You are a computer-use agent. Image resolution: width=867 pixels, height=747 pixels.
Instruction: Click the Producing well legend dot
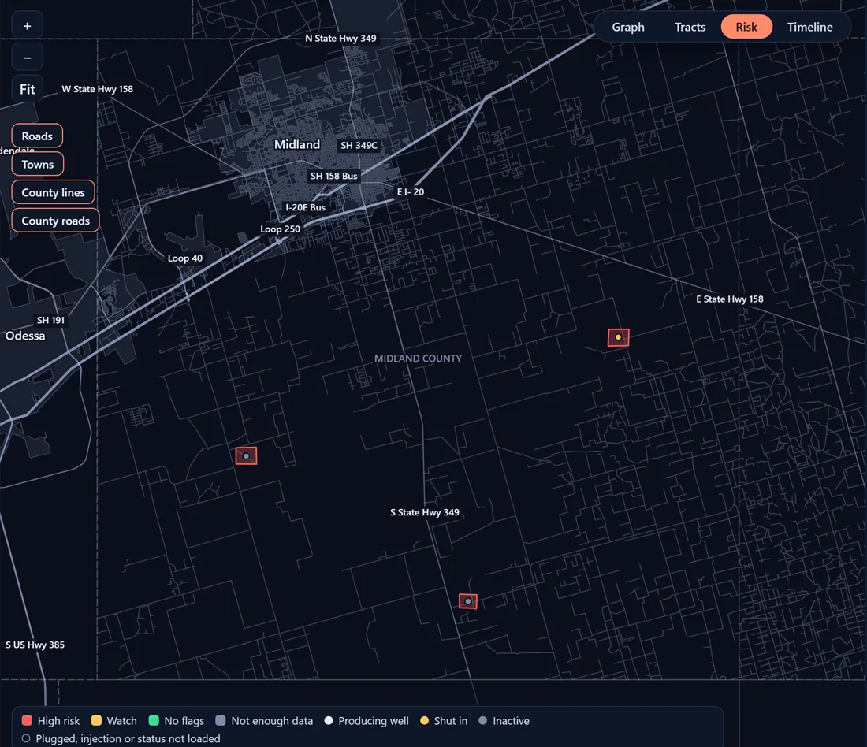[329, 720]
